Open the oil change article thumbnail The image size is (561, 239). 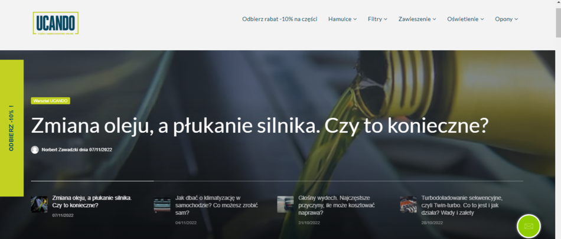(39, 204)
